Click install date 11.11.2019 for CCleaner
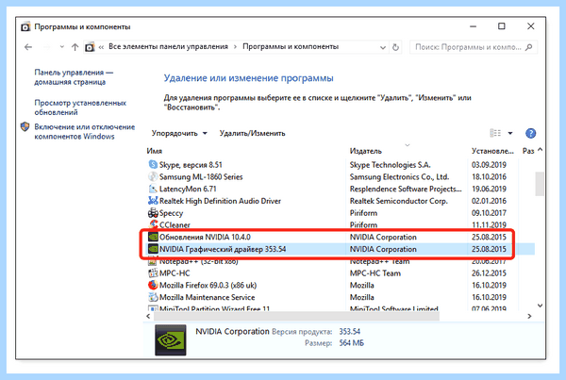Viewport: 566px width, 380px height. click(x=489, y=224)
